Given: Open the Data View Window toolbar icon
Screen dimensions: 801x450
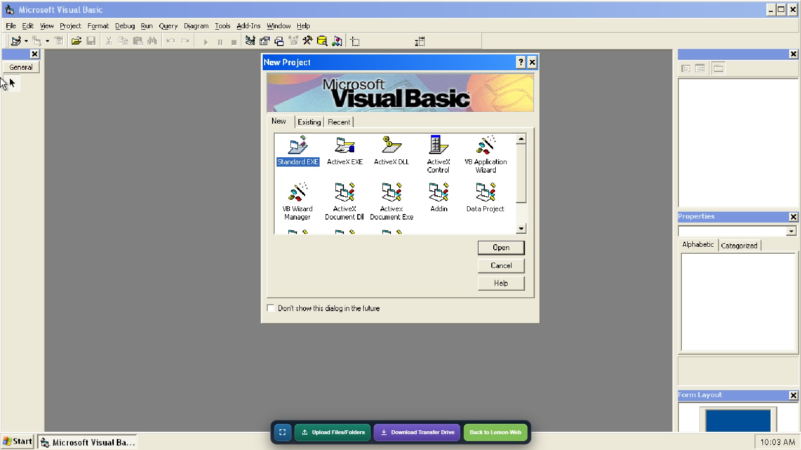Looking at the screenshot, I should (x=322, y=41).
